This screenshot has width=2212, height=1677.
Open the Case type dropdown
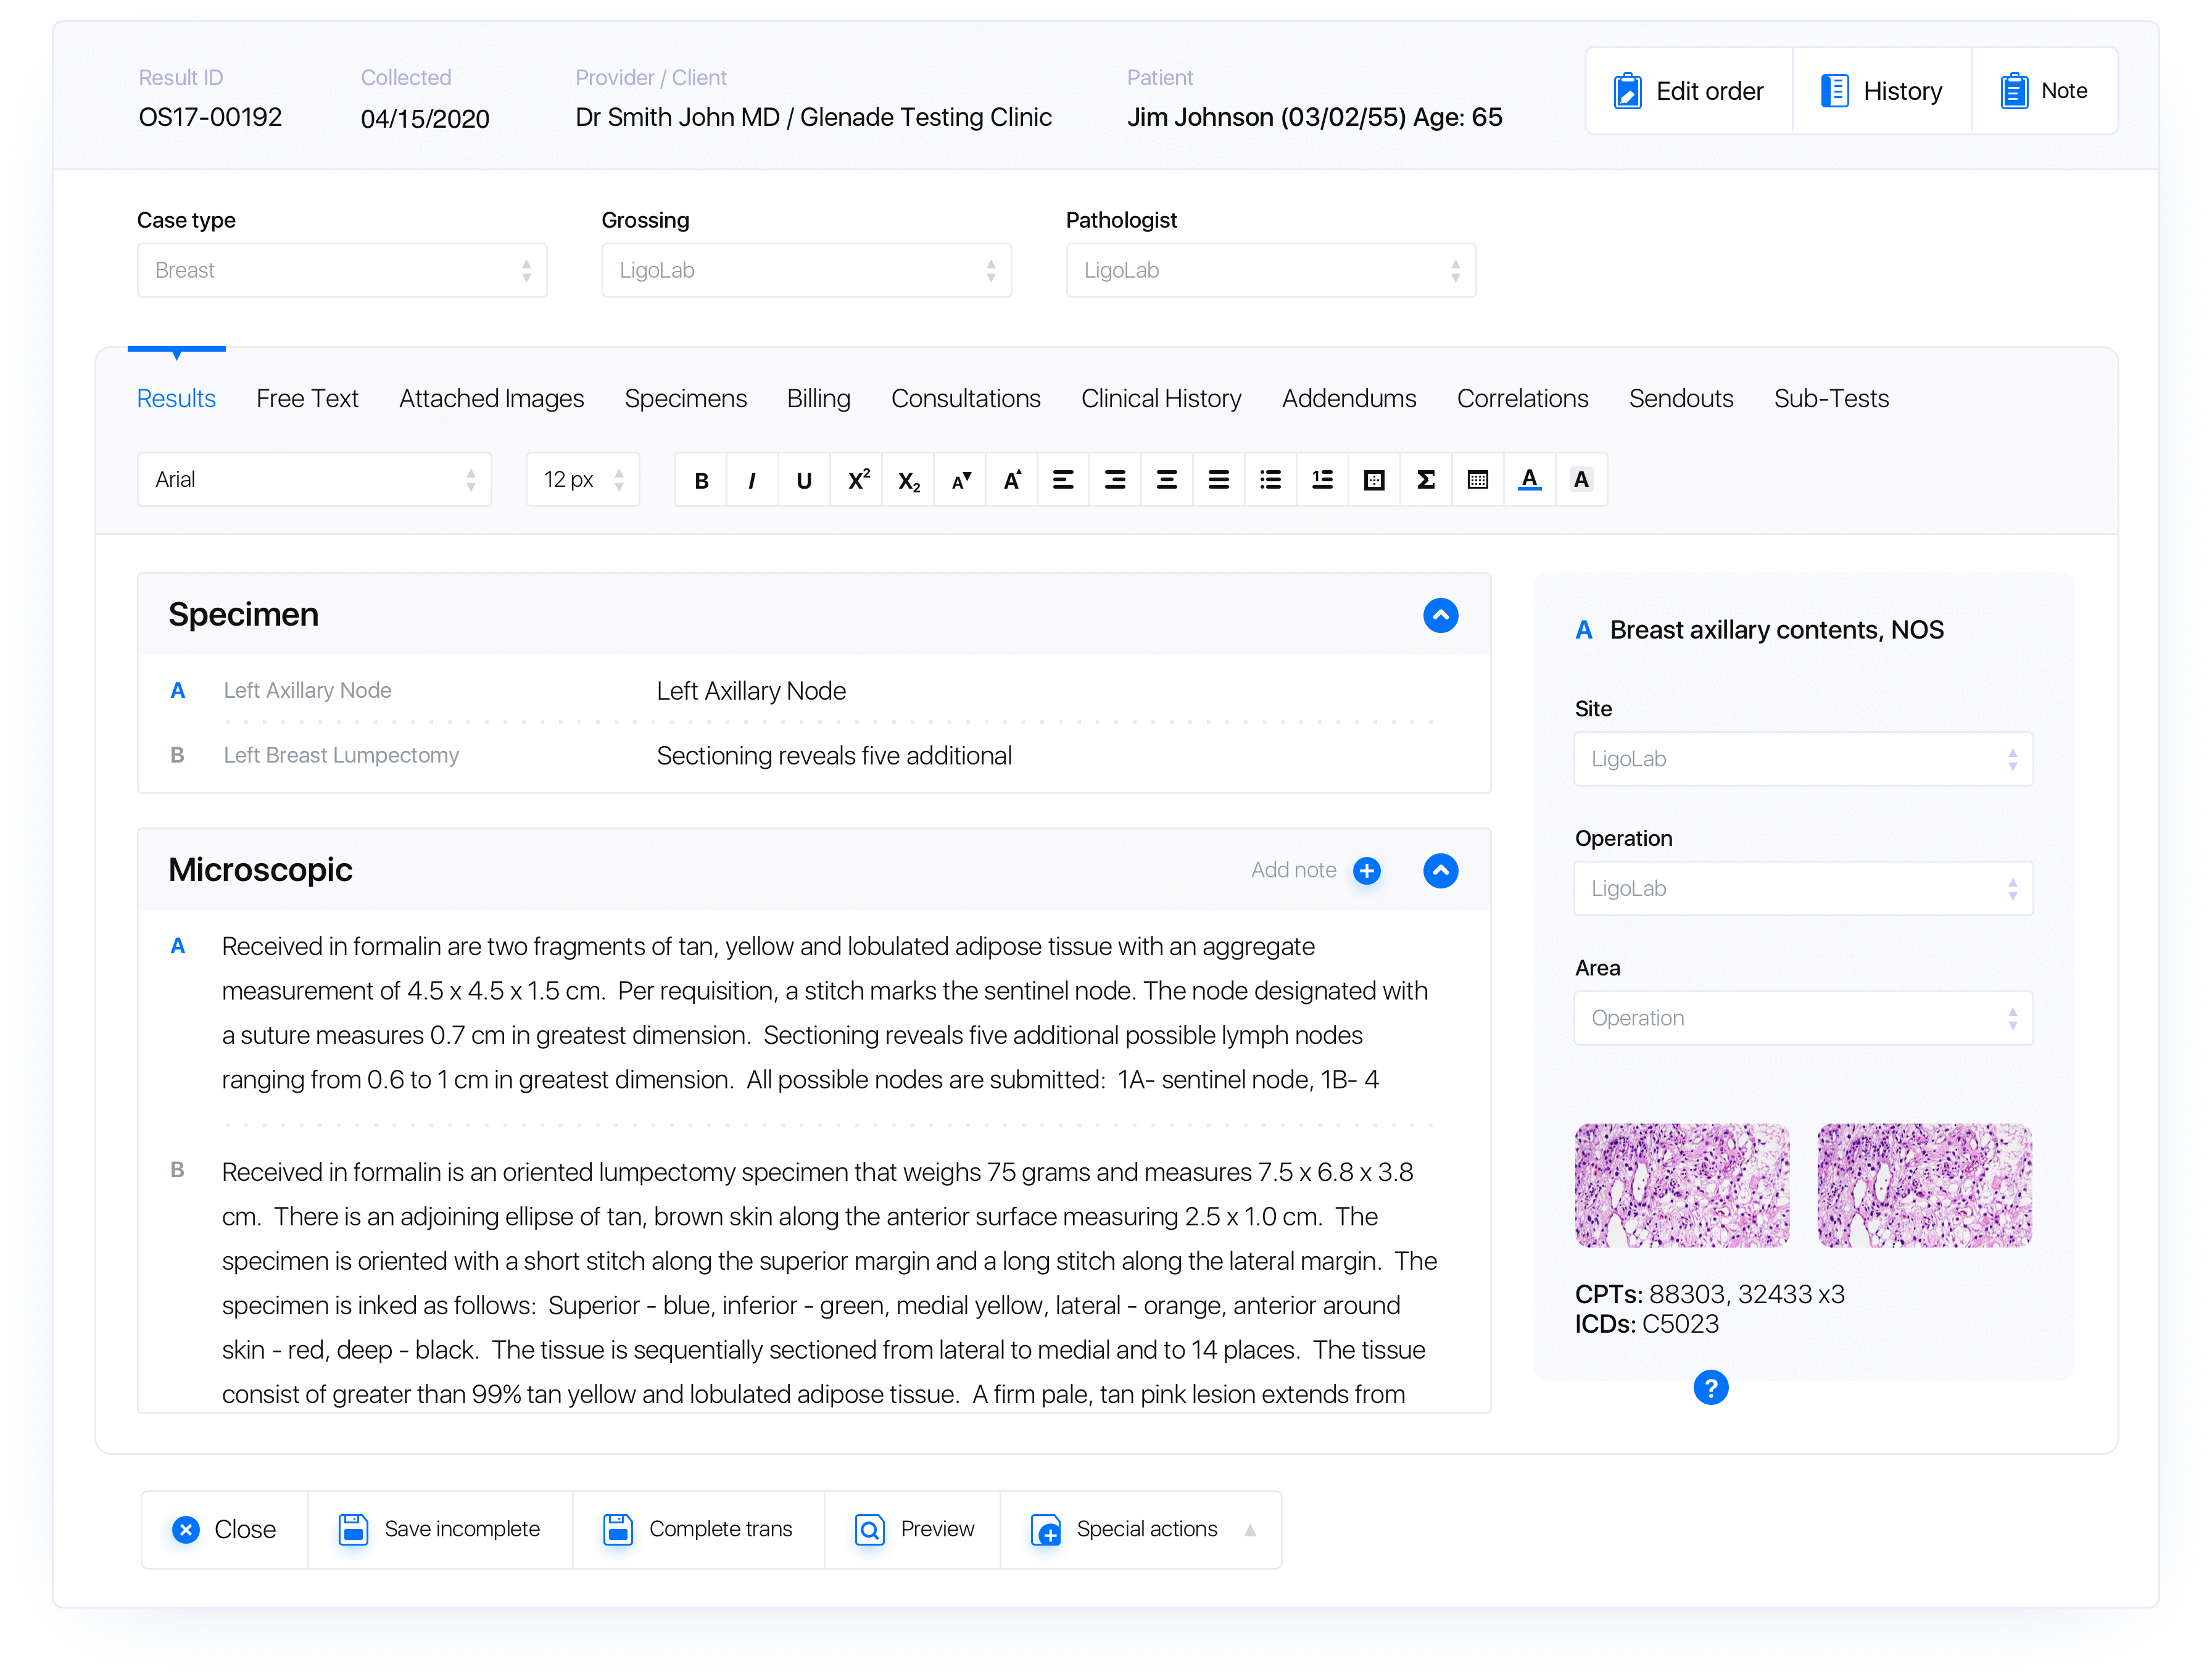(x=342, y=270)
